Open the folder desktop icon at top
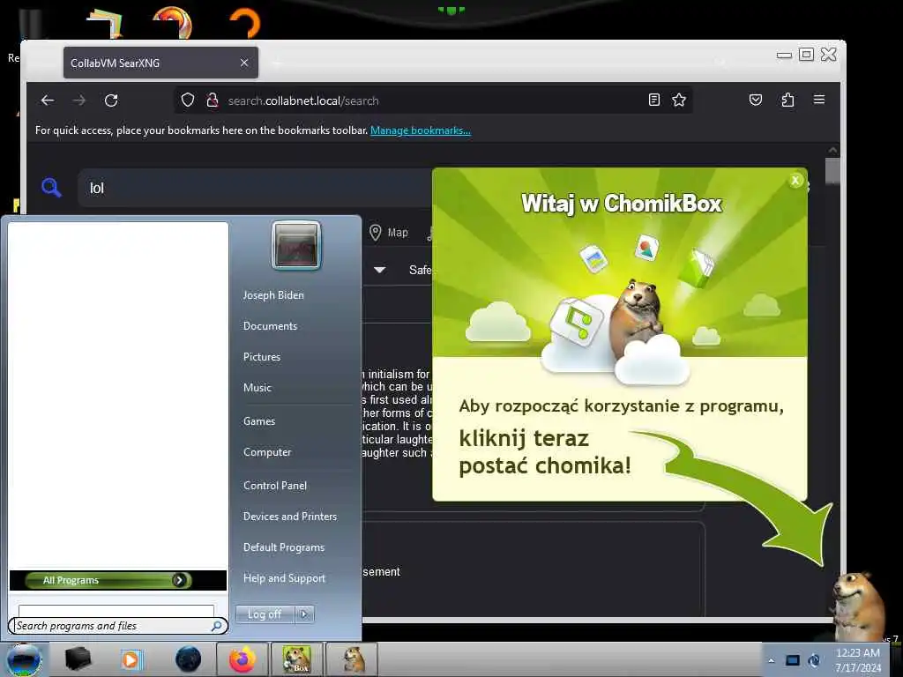 pyautogui.click(x=106, y=23)
